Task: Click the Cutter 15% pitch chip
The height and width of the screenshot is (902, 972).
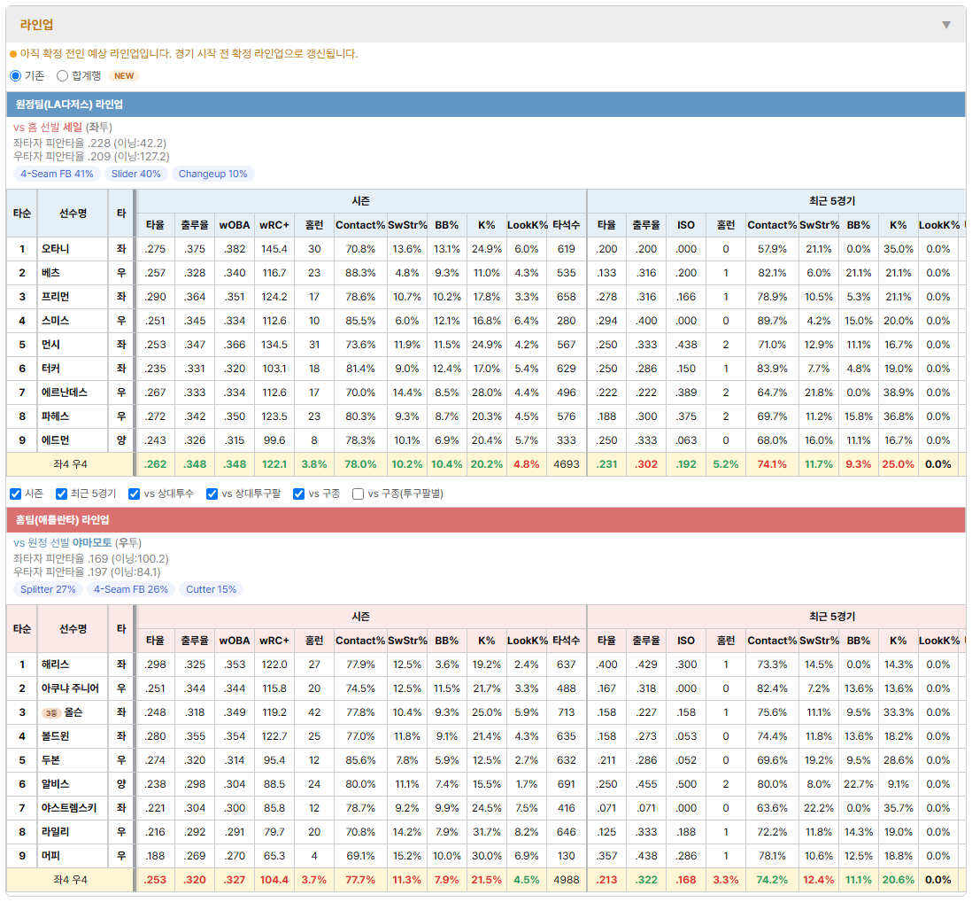Action: pos(212,589)
